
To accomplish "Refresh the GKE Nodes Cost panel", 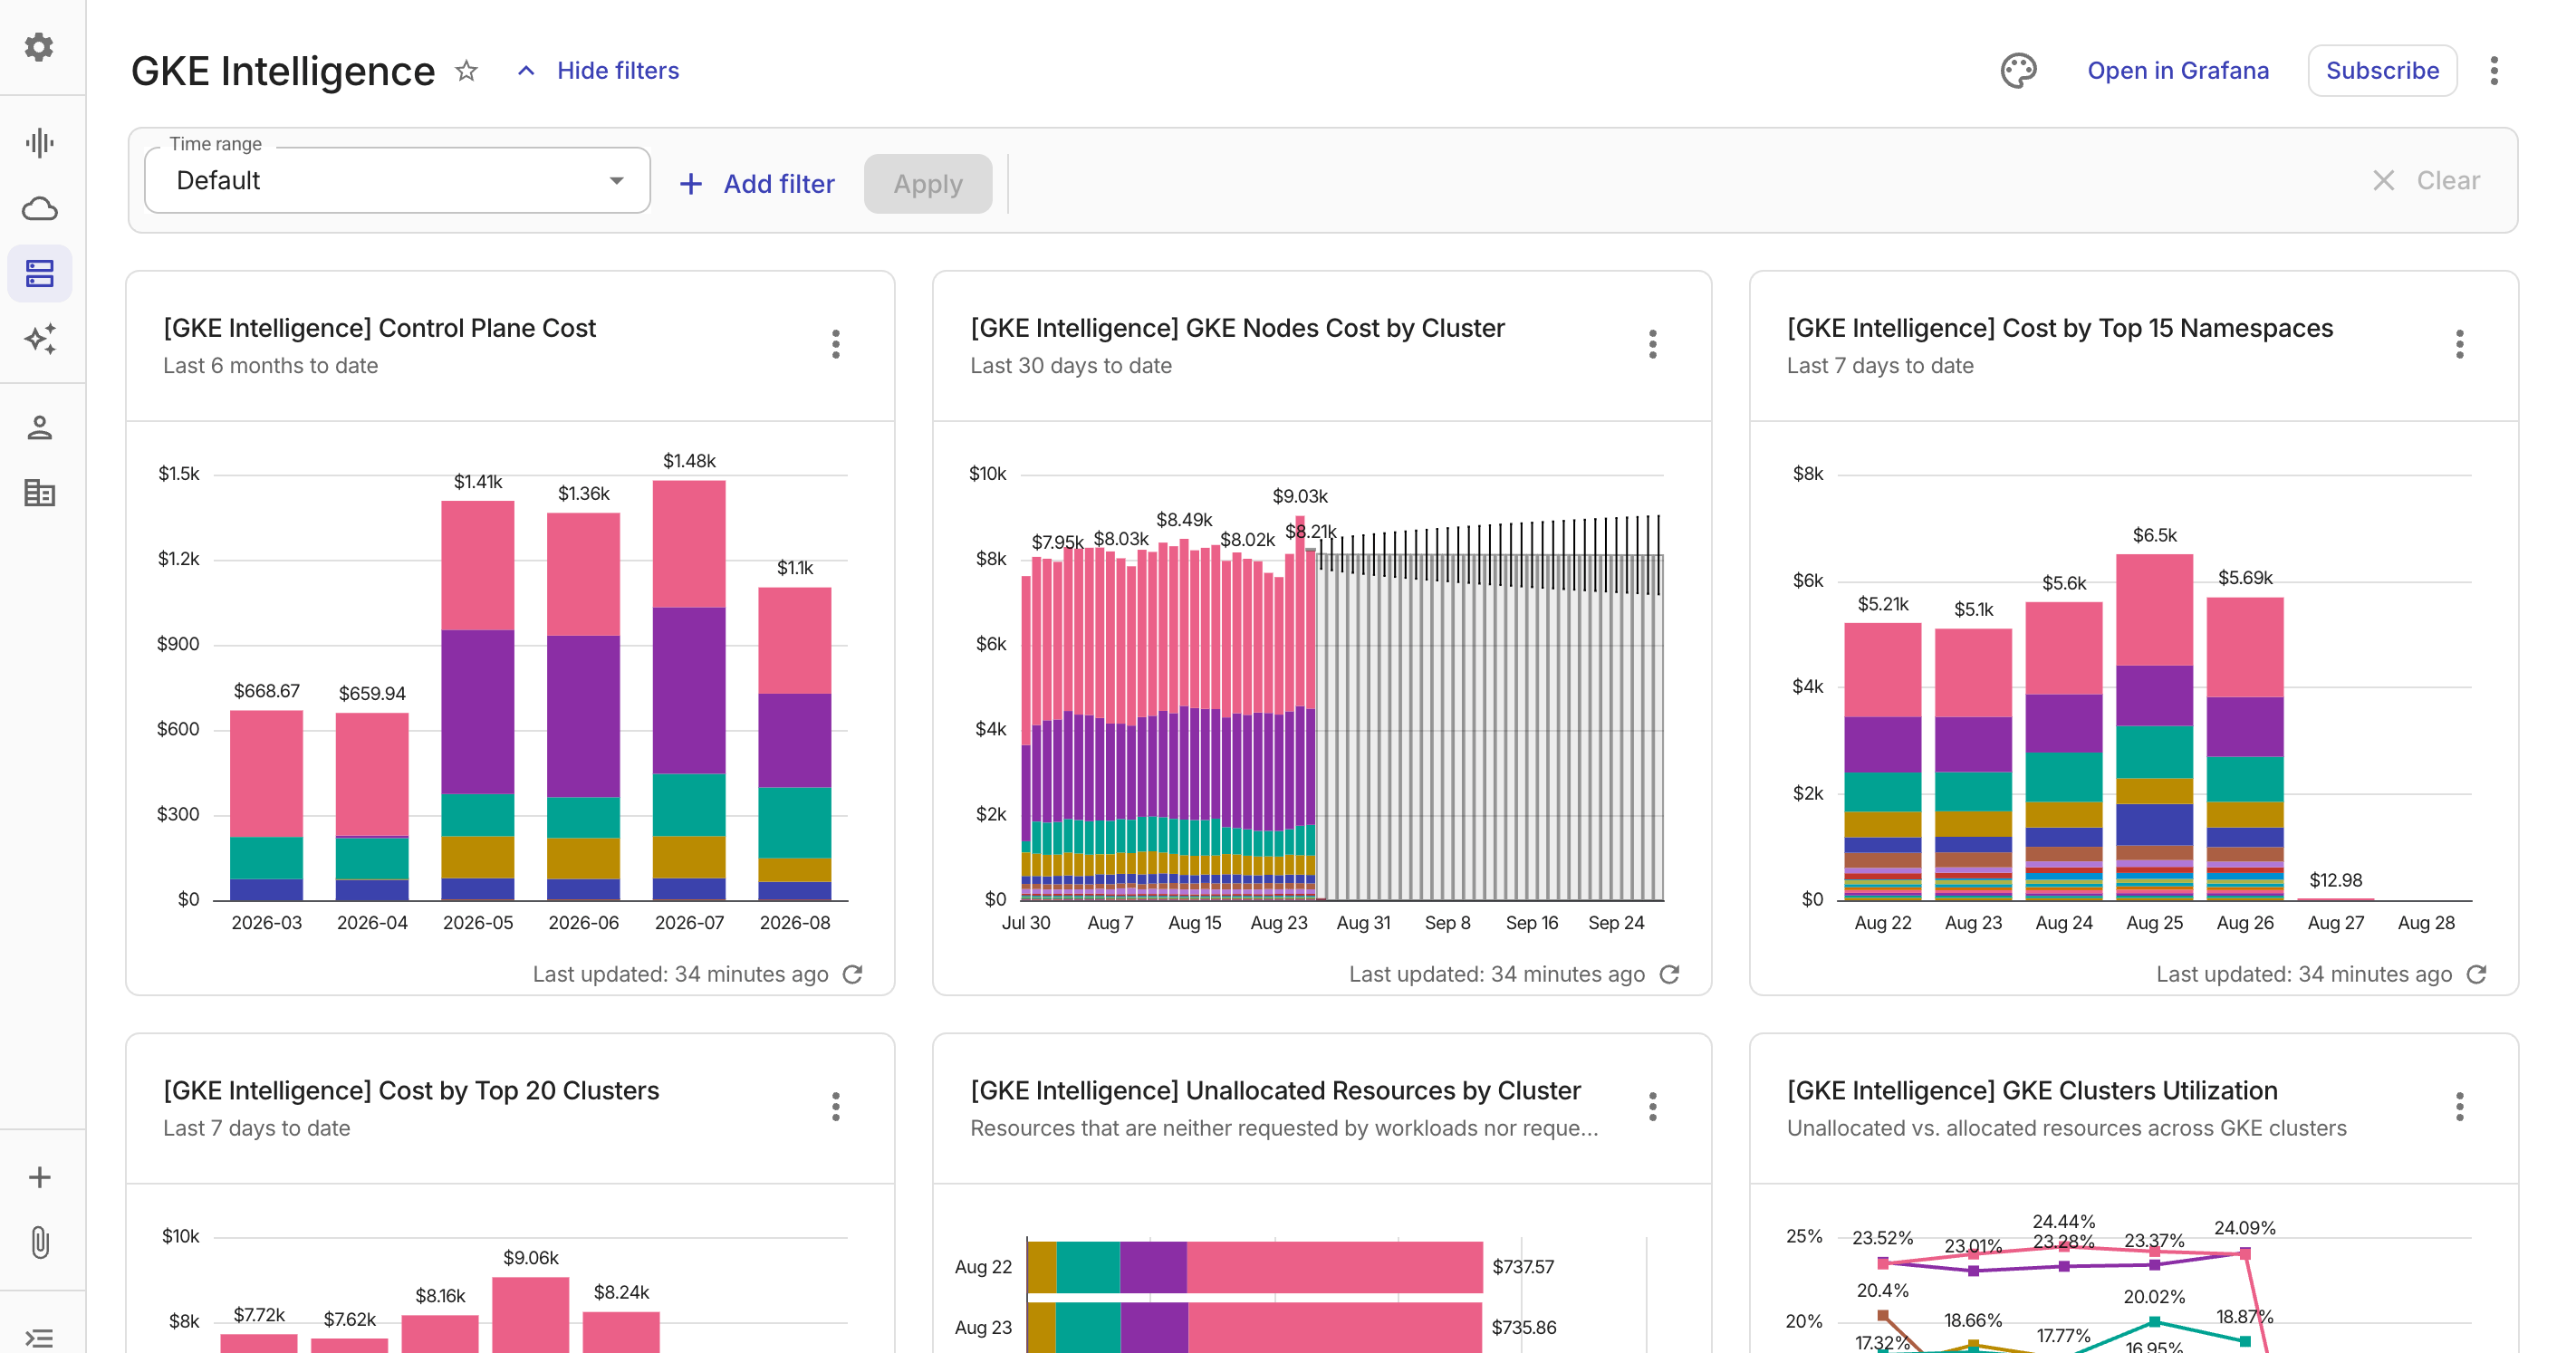I will [x=1670, y=974].
